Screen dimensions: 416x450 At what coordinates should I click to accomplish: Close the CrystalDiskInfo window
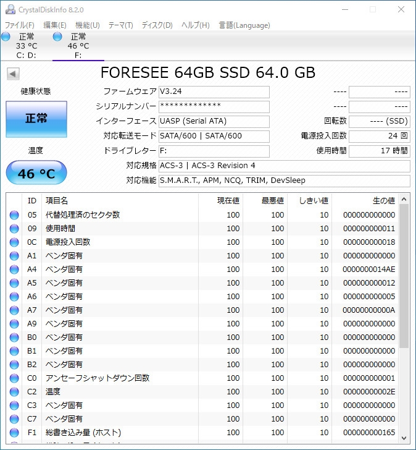[x=401, y=9]
